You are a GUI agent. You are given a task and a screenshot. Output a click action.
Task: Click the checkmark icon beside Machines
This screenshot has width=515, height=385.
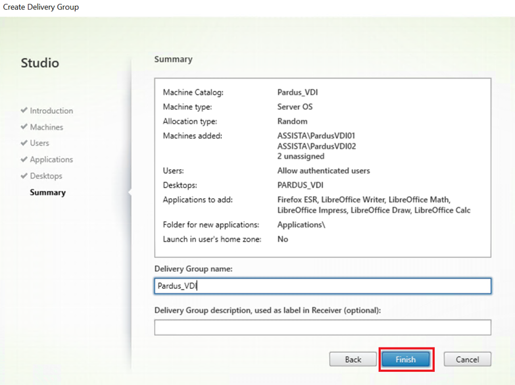coord(24,126)
